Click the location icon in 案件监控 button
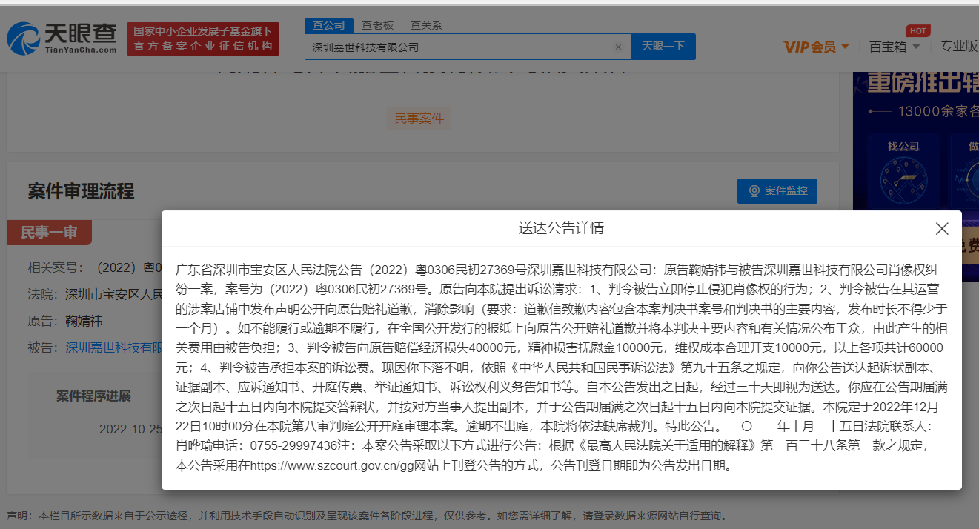Screen dimensions: 979x529 pyautogui.click(x=754, y=191)
